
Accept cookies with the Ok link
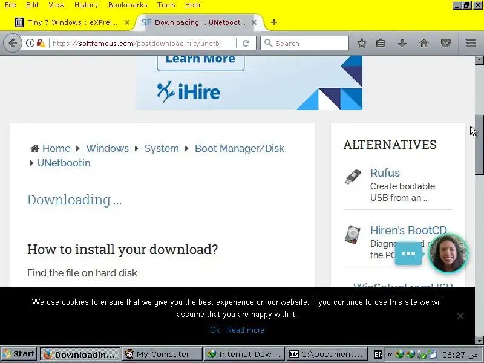click(x=215, y=330)
